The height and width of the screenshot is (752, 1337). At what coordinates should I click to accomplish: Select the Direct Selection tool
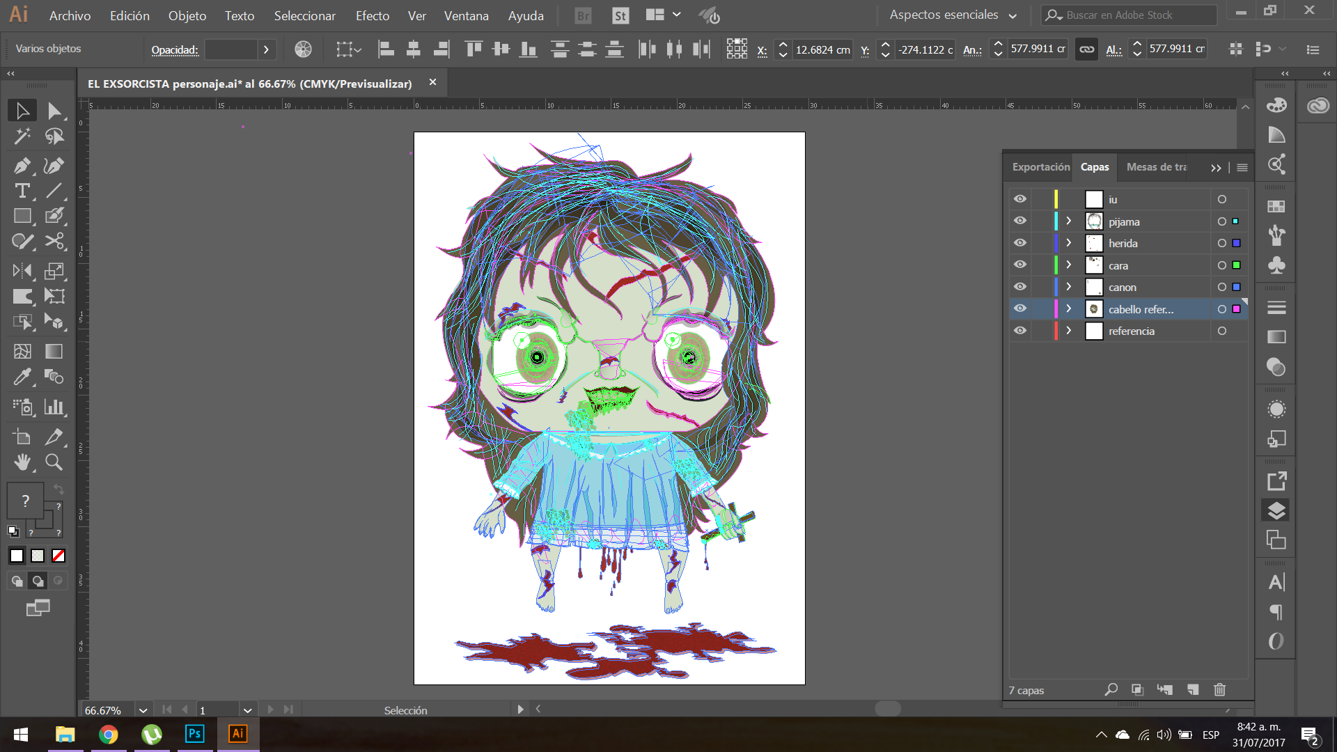[54, 111]
